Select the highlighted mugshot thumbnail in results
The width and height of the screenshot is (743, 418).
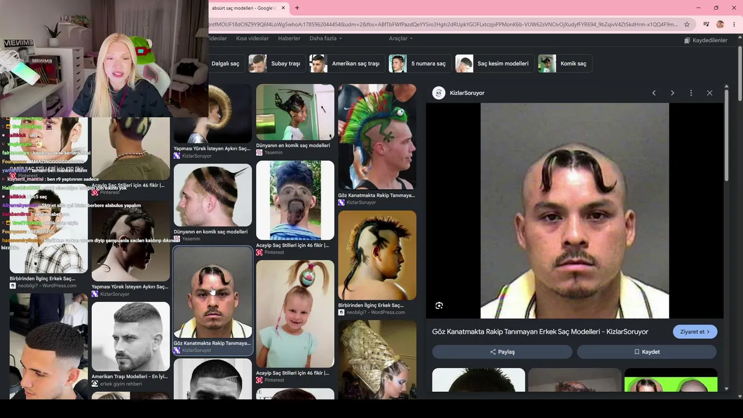(212, 293)
